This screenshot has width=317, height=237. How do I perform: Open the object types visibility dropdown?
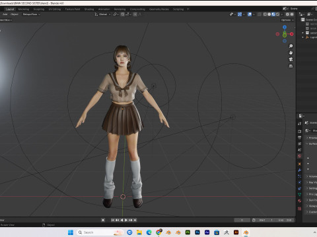(232, 14)
